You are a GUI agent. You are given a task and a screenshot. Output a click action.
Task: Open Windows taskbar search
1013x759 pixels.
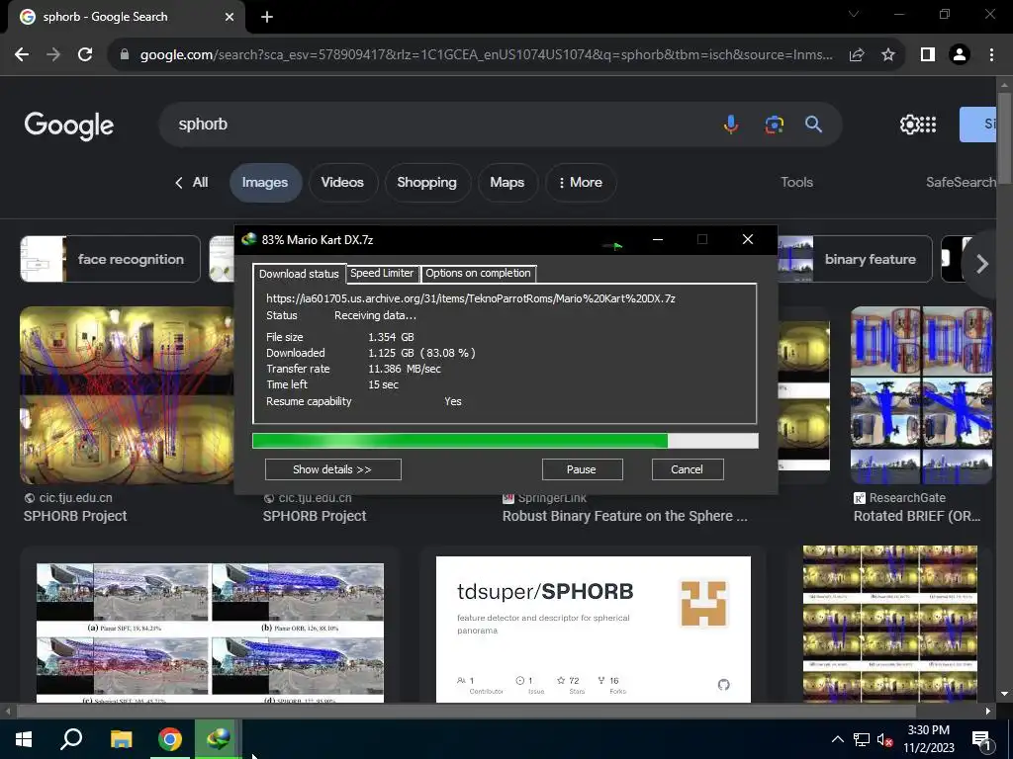(x=71, y=739)
